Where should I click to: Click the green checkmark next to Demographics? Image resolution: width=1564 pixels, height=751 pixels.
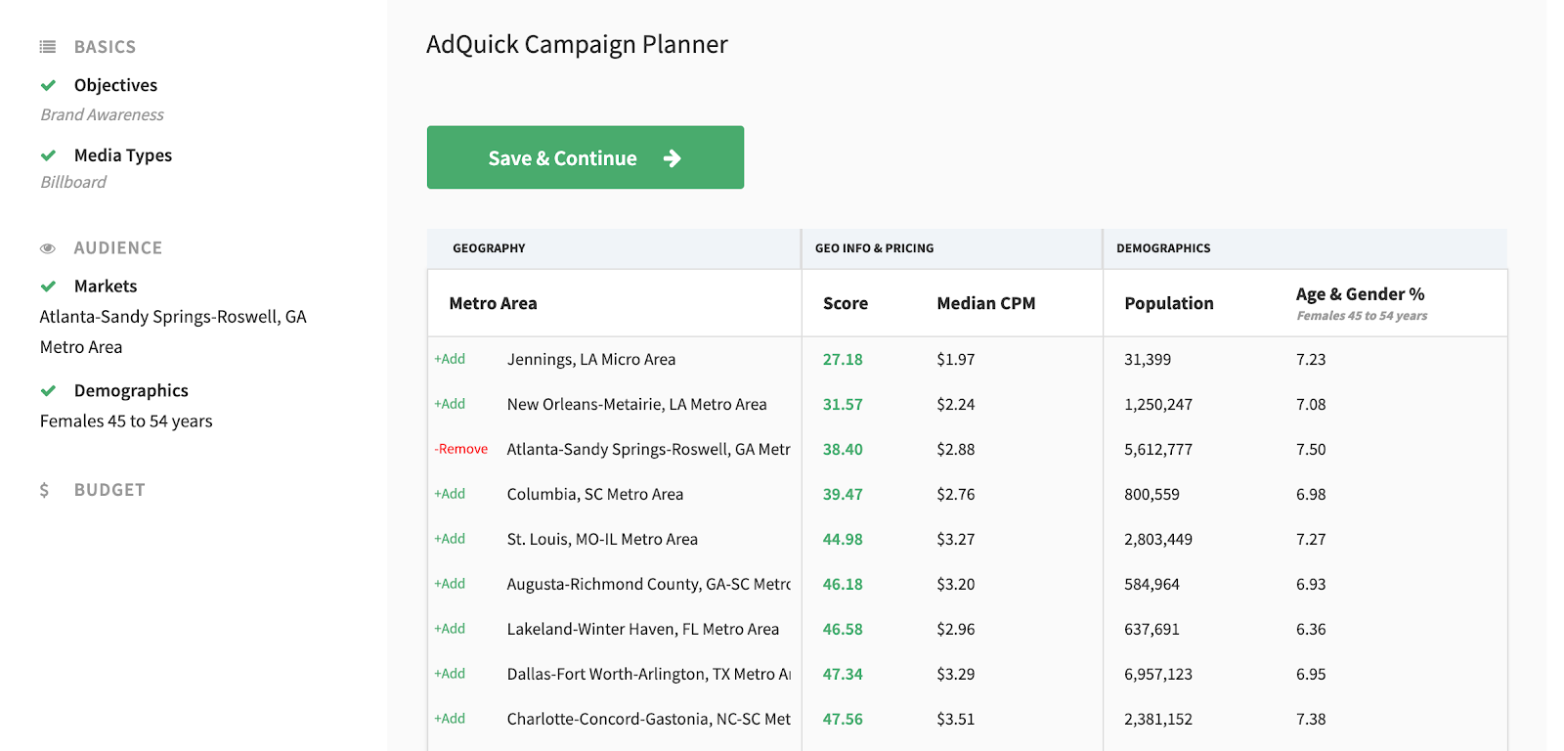[x=48, y=391]
